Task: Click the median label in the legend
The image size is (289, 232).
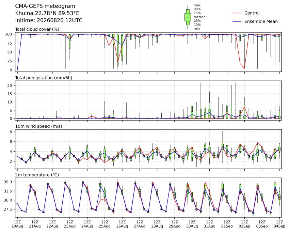Action: [199, 17]
